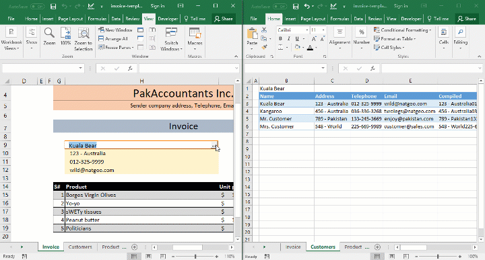The width and height of the screenshot is (485, 260).
Task: Open Cell Styles dropdown
Action: pyautogui.click(x=389, y=47)
